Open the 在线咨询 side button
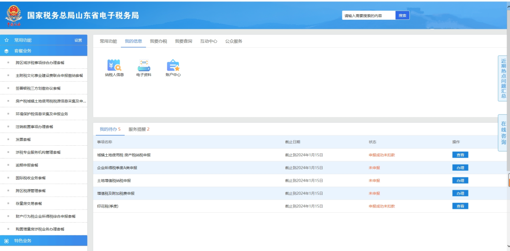Image resolution: width=510 pixels, height=251 pixels. 503,133
